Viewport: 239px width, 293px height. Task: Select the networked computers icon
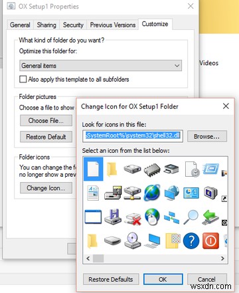tap(172, 217)
